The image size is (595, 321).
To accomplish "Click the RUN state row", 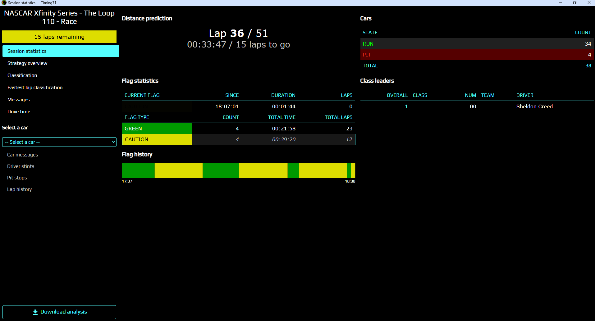I will click(477, 44).
